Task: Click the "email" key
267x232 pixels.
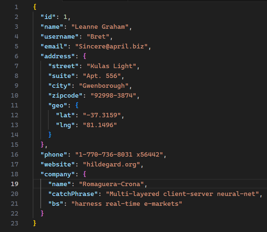Action: pos(54,46)
